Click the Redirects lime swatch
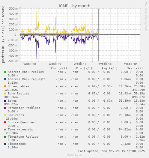Viewport: 149px width, 158px height. click(x=5, y=115)
